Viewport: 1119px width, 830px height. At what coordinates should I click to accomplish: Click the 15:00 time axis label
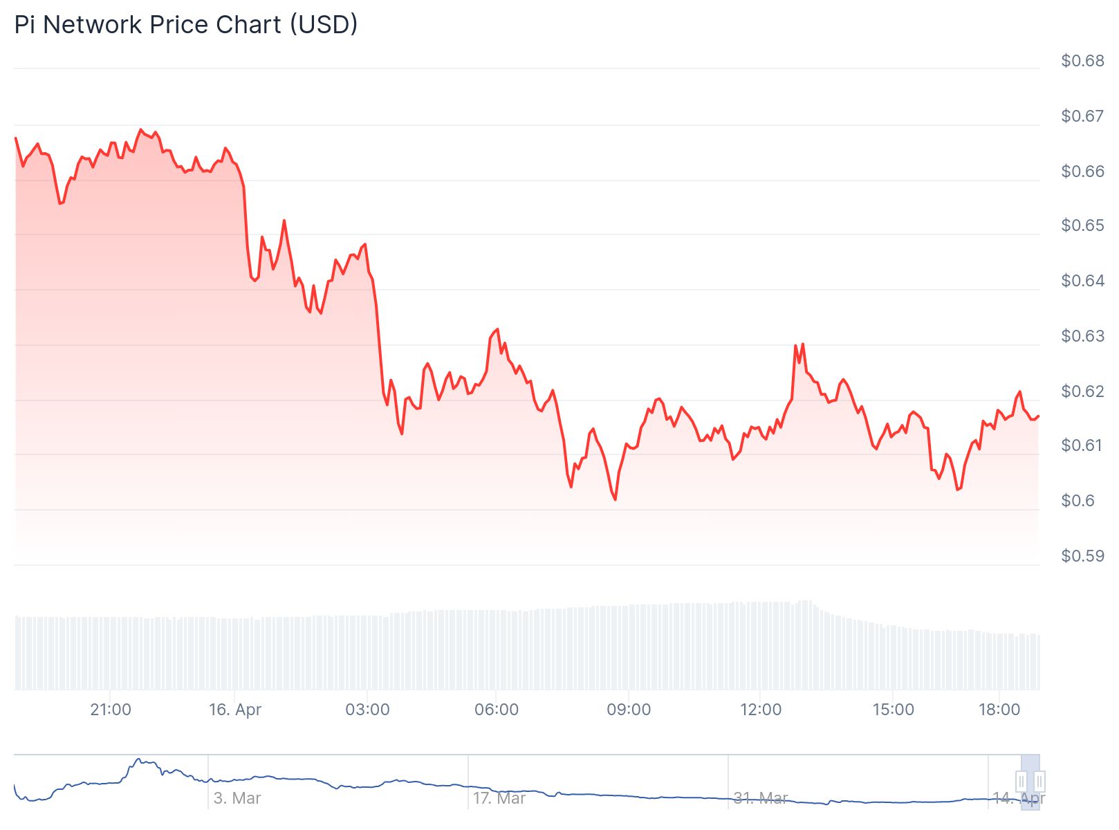(893, 710)
